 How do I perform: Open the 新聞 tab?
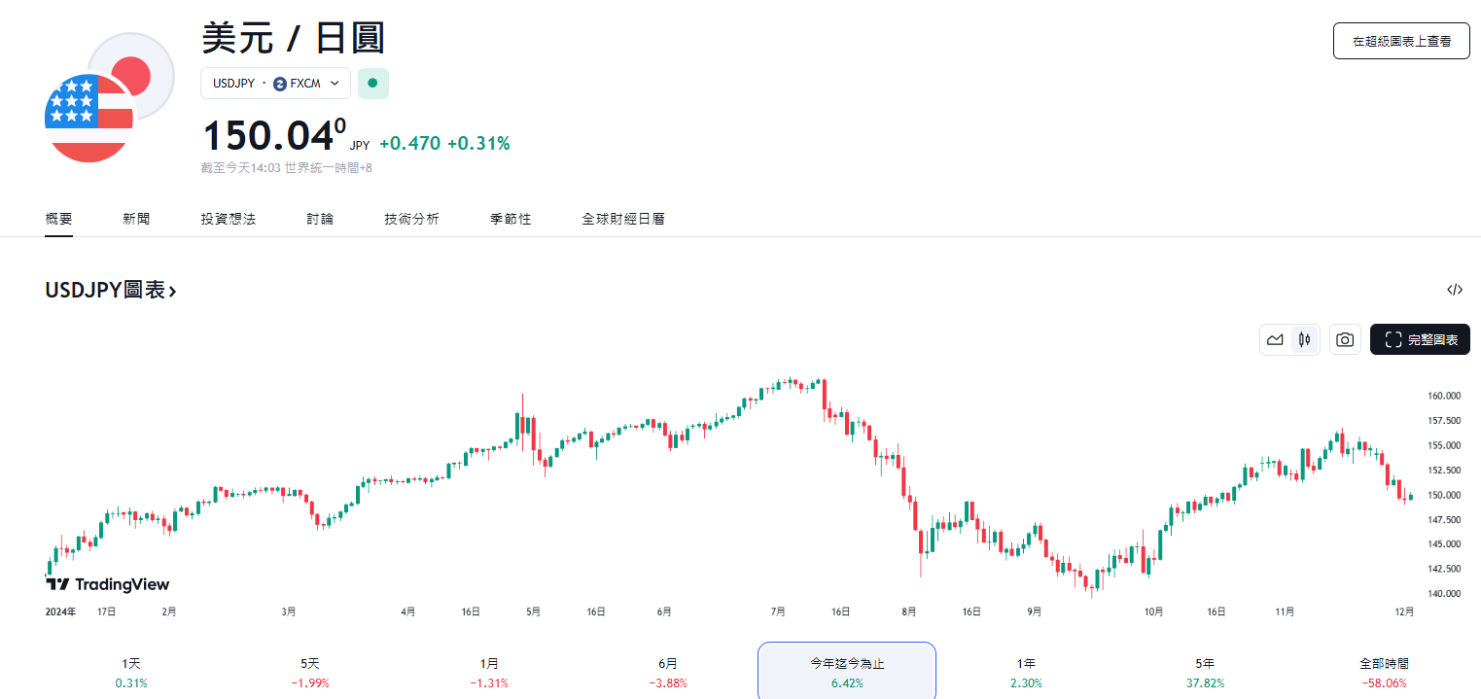click(x=135, y=219)
